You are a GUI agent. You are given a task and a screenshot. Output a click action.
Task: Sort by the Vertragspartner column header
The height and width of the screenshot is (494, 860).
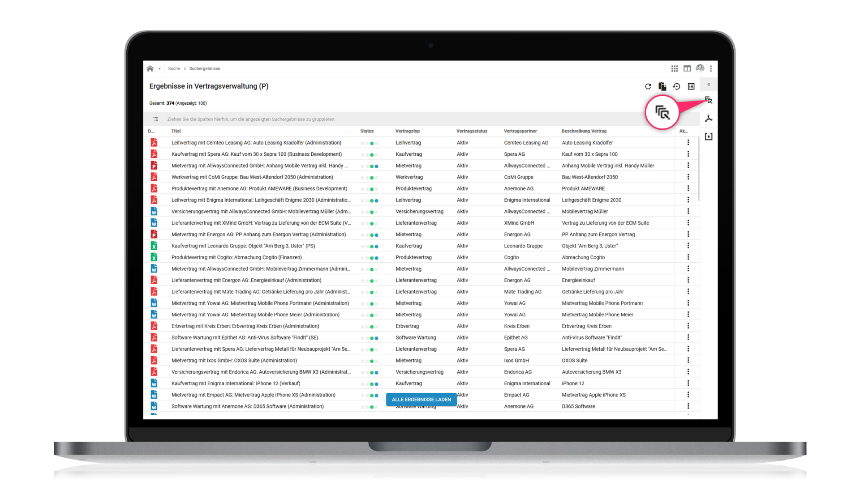[x=520, y=131]
